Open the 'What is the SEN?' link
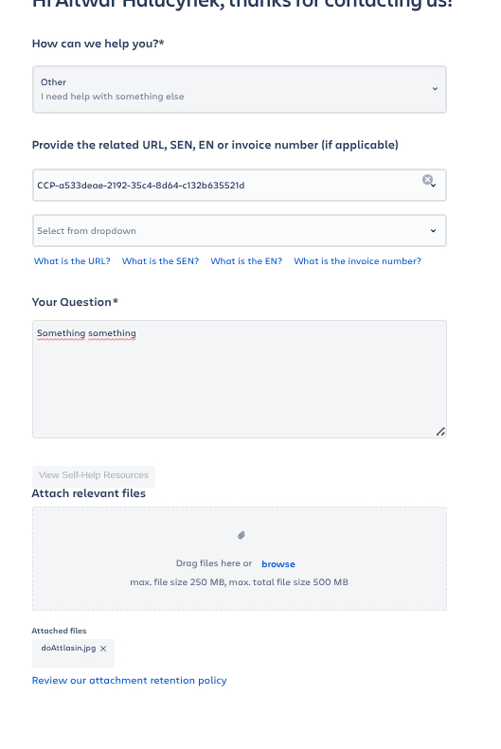Screen dimensions: 501x749 click(x=160, y=260)
